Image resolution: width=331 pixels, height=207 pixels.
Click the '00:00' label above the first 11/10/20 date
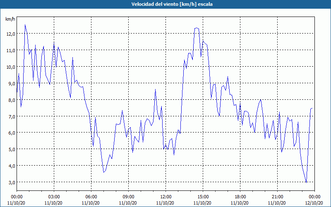[17, 197]
